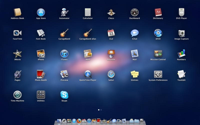Open iTunes in the Launchpad grid
200x125 pixels.
(x=64, y=53)
